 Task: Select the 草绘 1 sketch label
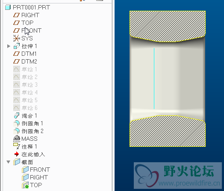click(29, 70)
